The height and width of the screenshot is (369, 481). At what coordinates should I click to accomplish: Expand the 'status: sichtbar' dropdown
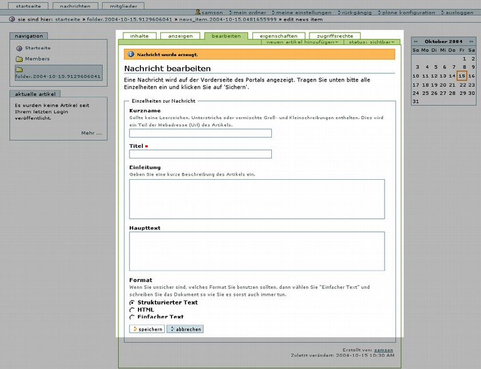[372, 42]
